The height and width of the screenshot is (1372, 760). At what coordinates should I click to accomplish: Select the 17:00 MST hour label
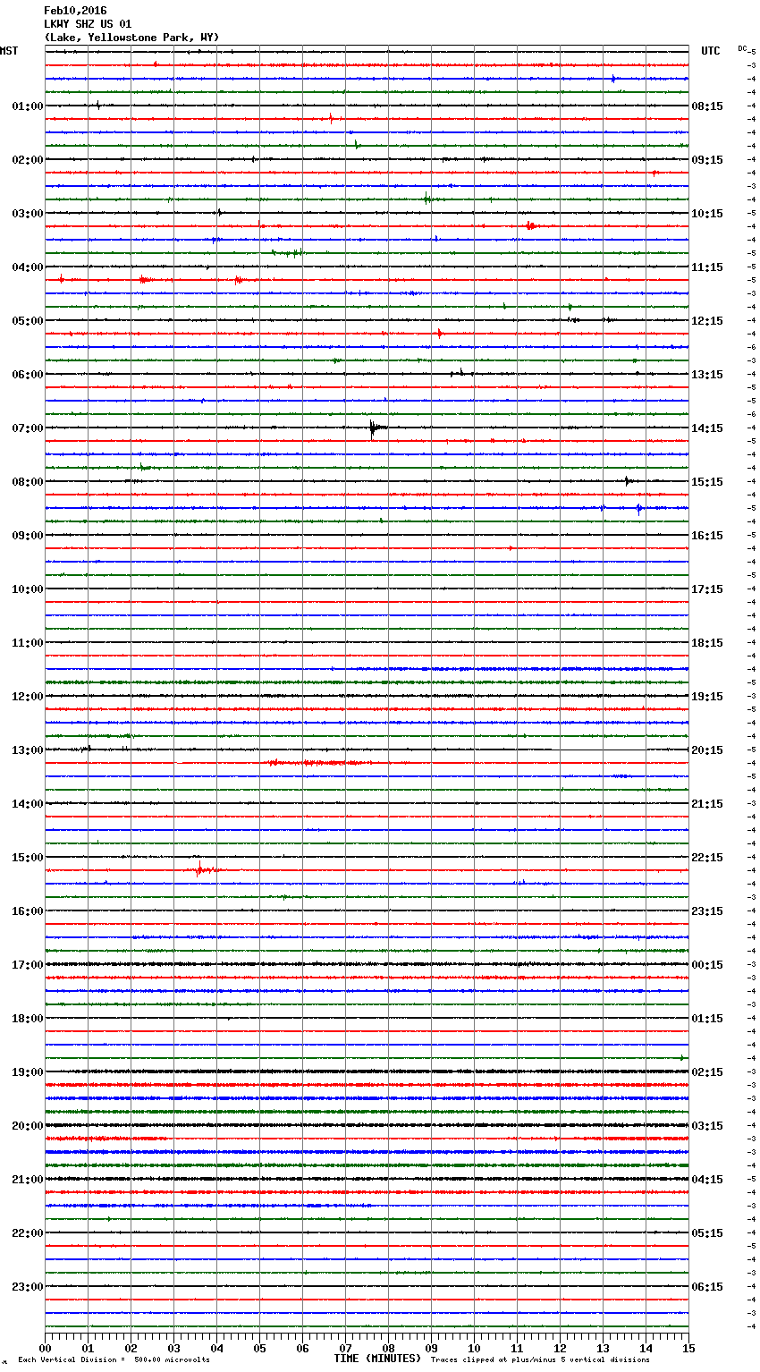click(28, 965)
